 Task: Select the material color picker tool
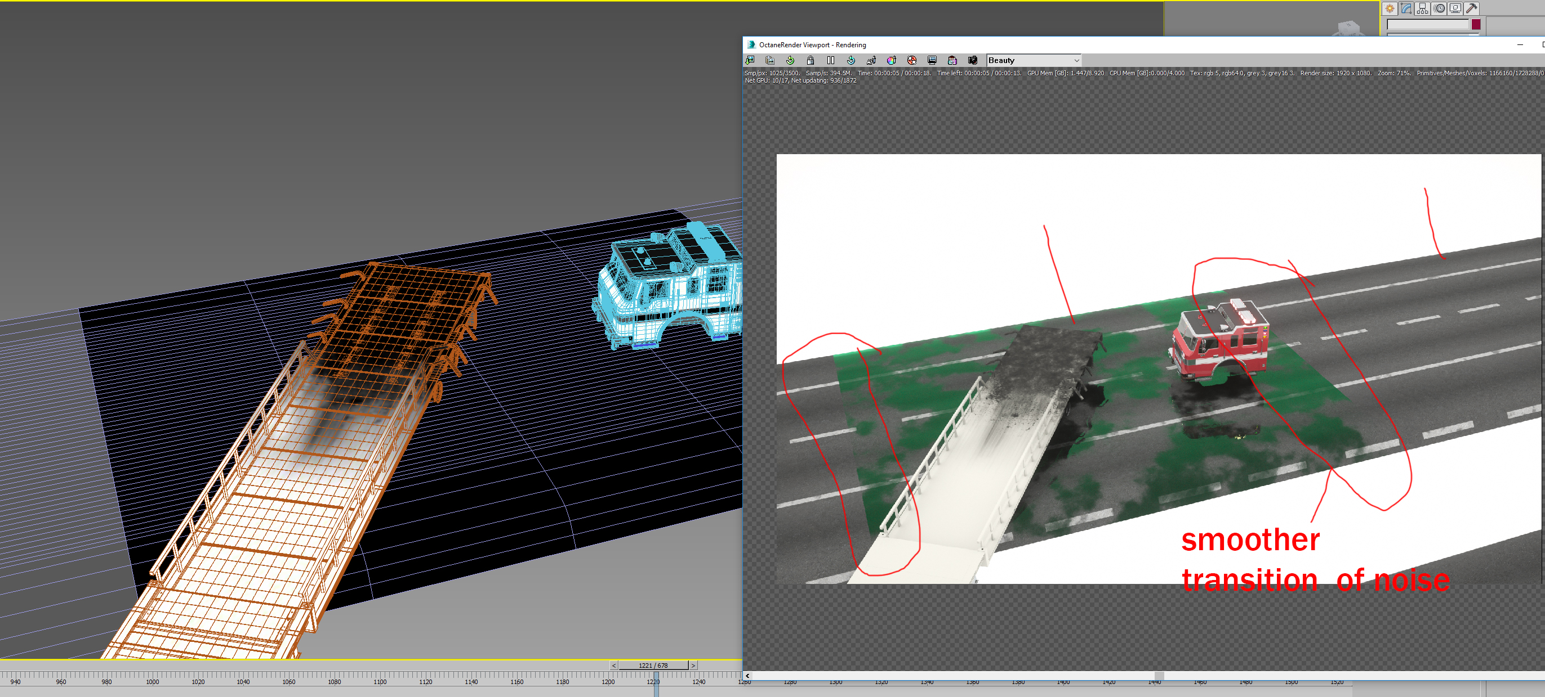coord(891,61)
